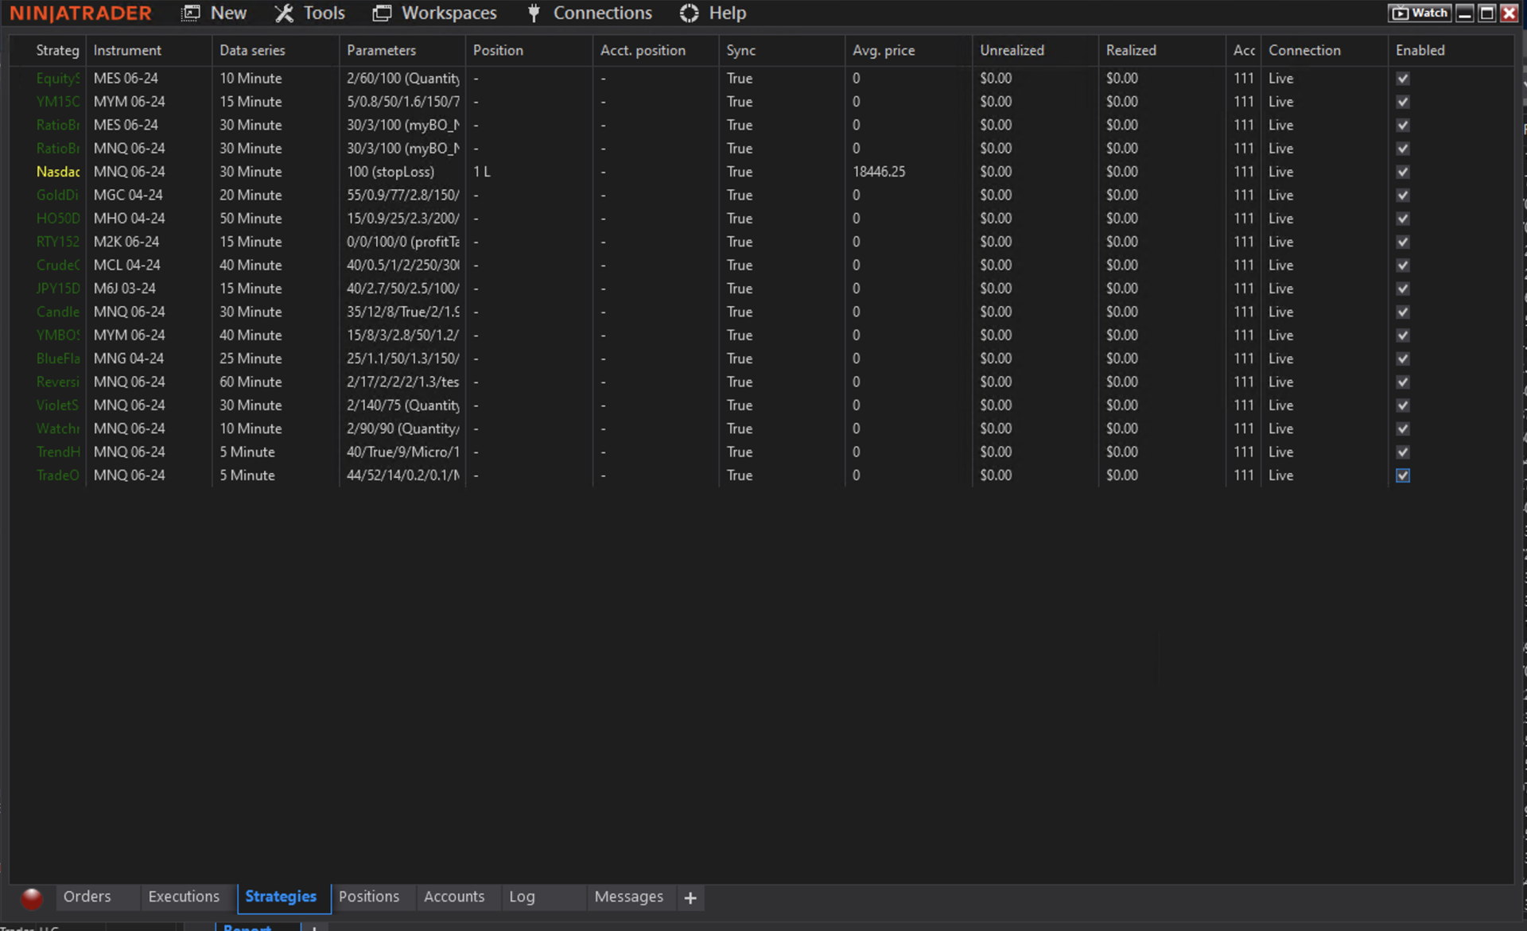
Task: Click the Nasdaq strategy avg price 18446.25
Action: pyautogui.click(x=879, y=172)
